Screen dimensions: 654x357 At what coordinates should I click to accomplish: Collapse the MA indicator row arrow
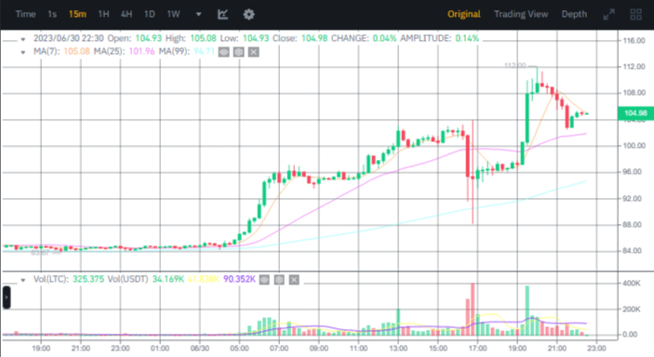[x=23, y=53]
